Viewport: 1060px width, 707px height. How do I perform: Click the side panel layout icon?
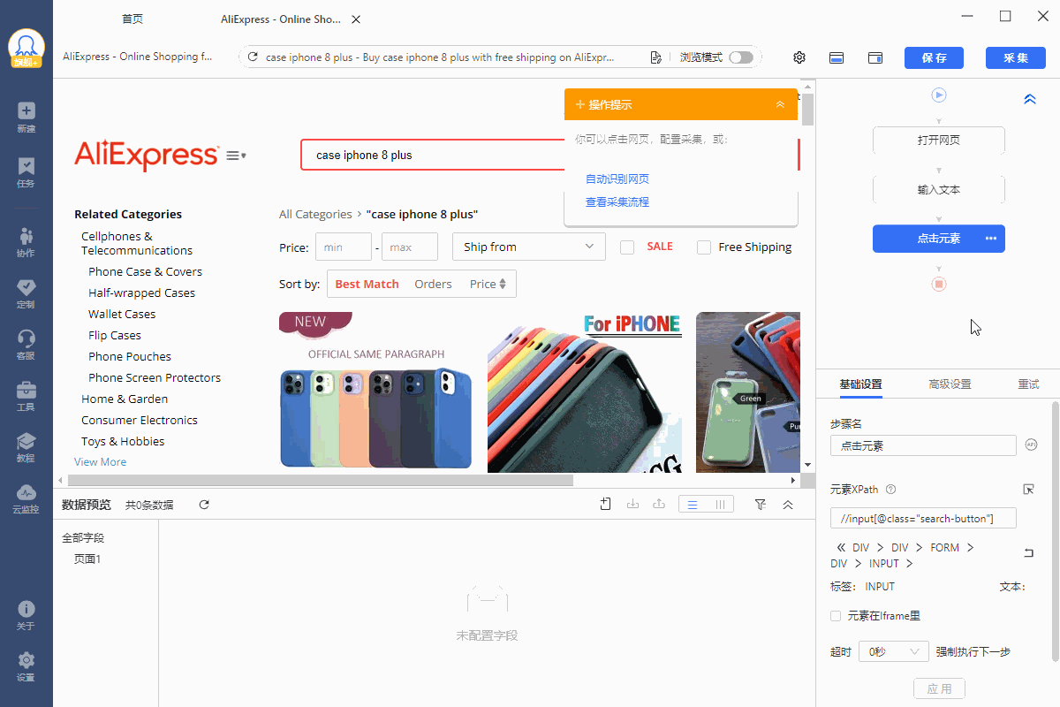(x=875, y=57)
